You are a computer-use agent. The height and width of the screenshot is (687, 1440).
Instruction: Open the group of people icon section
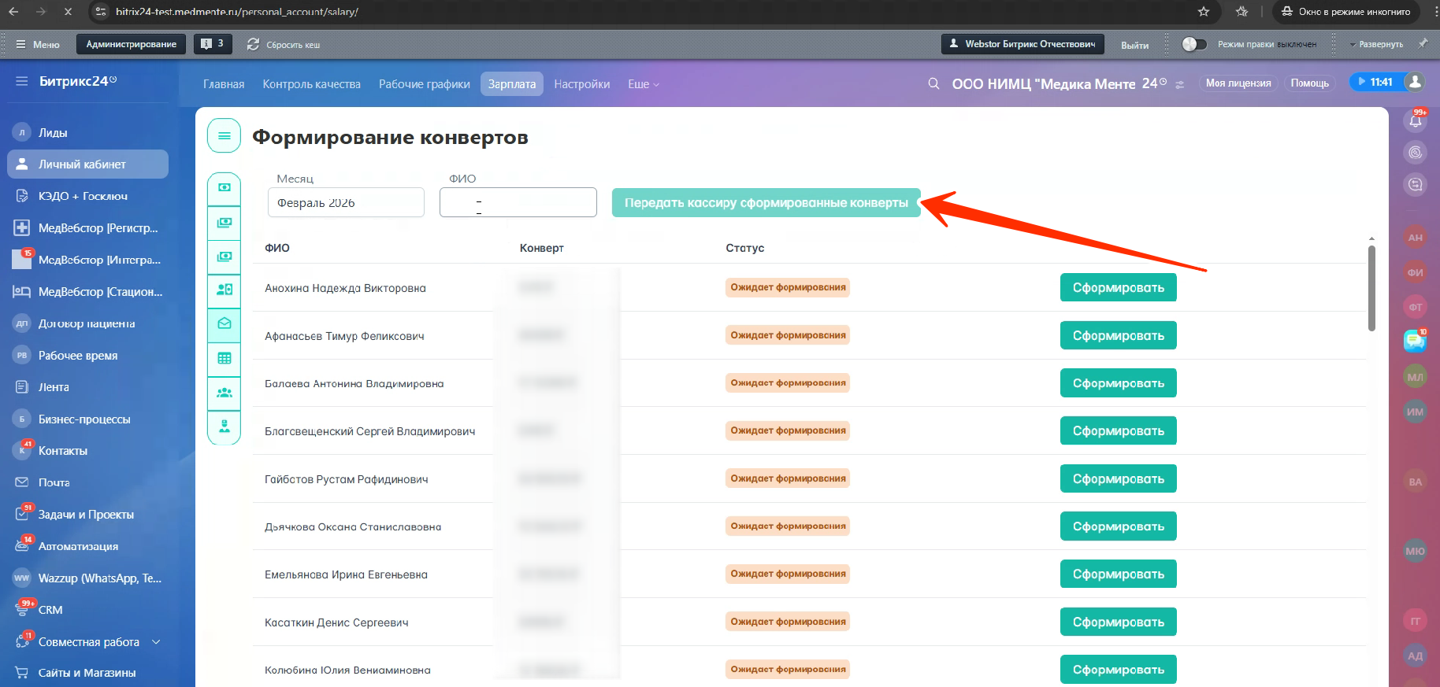click(x=225, y=393)
